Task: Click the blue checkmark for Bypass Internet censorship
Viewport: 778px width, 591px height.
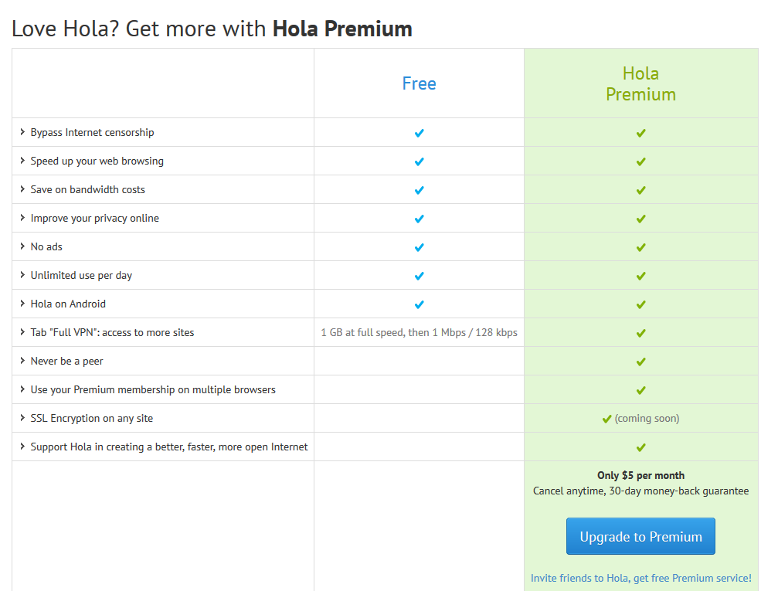Action: click(x=420, y=133)
